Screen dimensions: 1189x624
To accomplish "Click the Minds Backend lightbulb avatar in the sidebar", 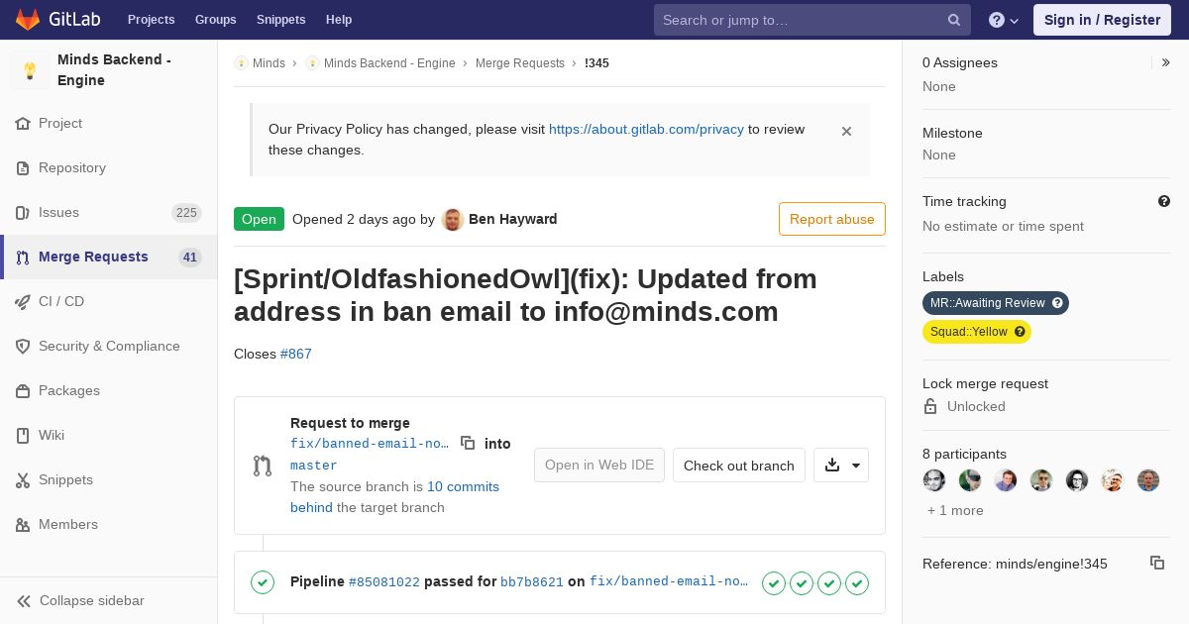I will coord(30,70).
